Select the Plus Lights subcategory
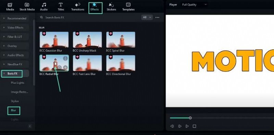This screenshot has width=274, height=135. click(x=17, y=83)
